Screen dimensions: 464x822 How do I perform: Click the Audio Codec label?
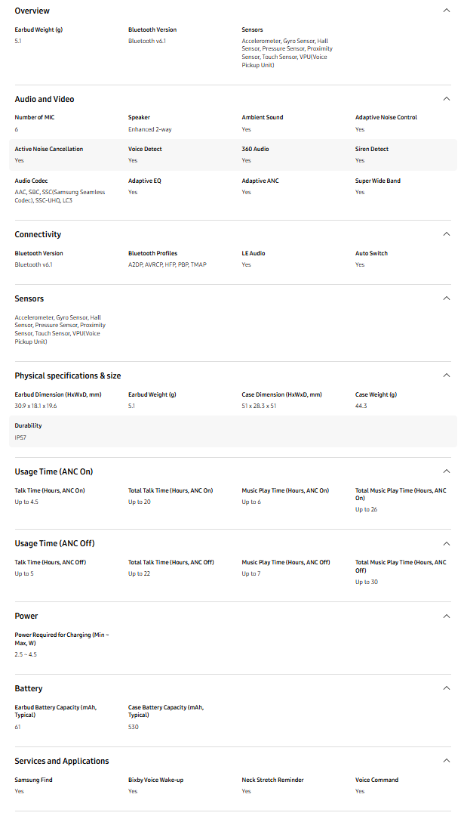[32, 181]
